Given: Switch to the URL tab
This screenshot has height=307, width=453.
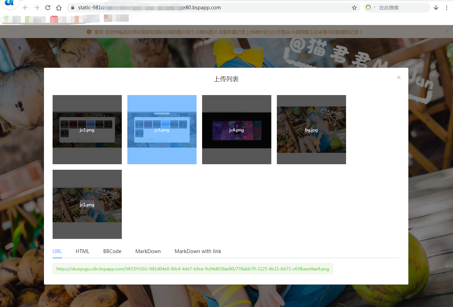Looking at the screenshot, I should click(57, 251).
